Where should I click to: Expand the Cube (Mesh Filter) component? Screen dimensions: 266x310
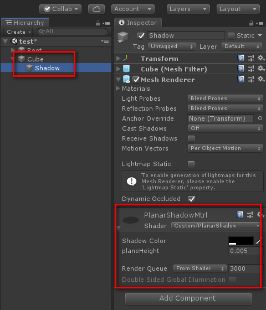(119, 69)
